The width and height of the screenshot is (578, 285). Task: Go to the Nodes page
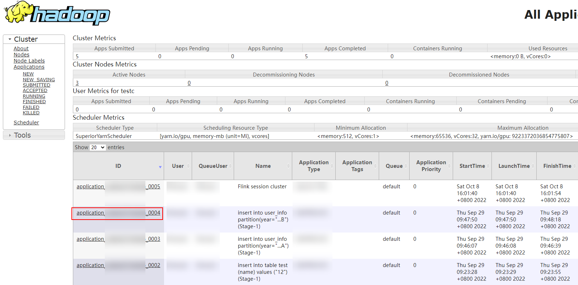pyautogui.click(x=22, y=55)
